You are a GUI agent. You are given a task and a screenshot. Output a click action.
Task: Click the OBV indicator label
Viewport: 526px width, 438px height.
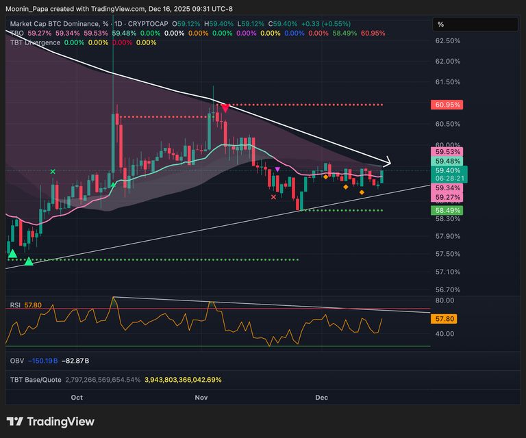click(17, 361)
